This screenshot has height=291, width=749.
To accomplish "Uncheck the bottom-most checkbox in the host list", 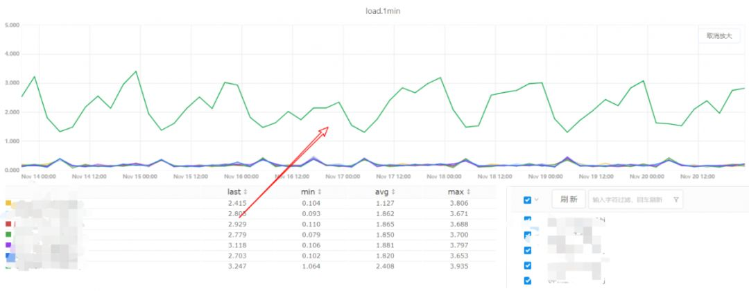I will pyautogui.click(x=527, y=281).
